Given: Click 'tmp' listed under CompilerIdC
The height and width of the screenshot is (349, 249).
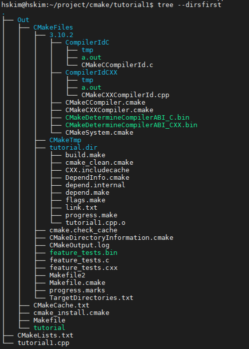Looking at the screenshot, I should [x=87, y=50].
